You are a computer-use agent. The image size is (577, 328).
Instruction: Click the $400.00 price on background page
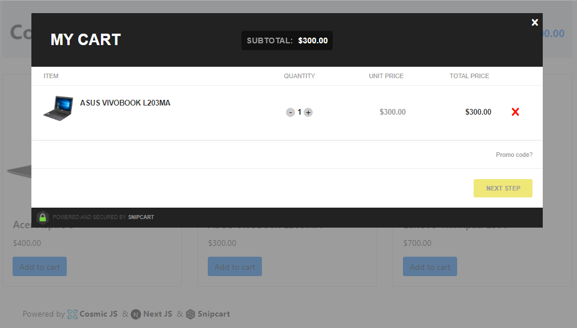[x=27, y=243]
